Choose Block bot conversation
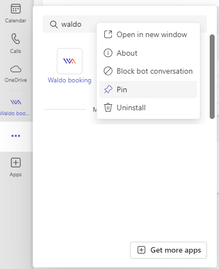The width and height of the screenshot is (219, 269). pos(148,71)
